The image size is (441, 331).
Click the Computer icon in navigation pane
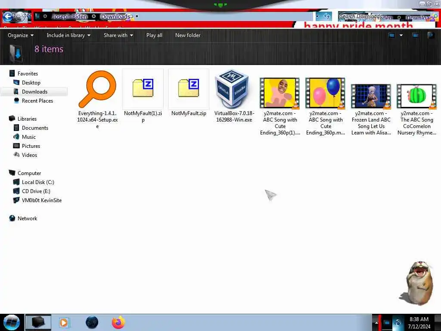12,173
